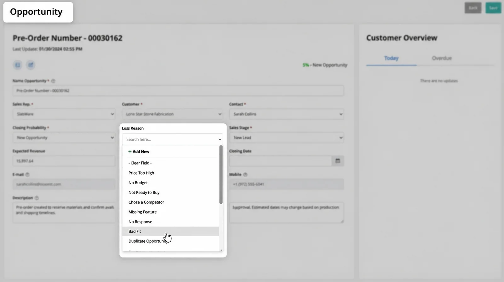
Task: Select Chose a Competitor loss reason
Action: 170,202
